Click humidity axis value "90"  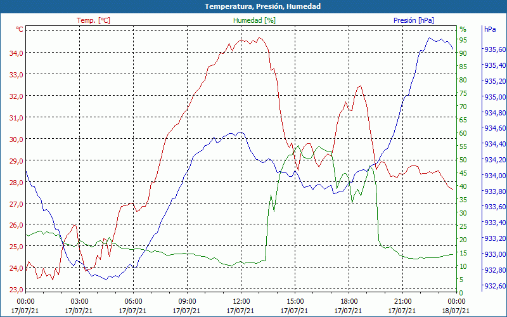463,53
